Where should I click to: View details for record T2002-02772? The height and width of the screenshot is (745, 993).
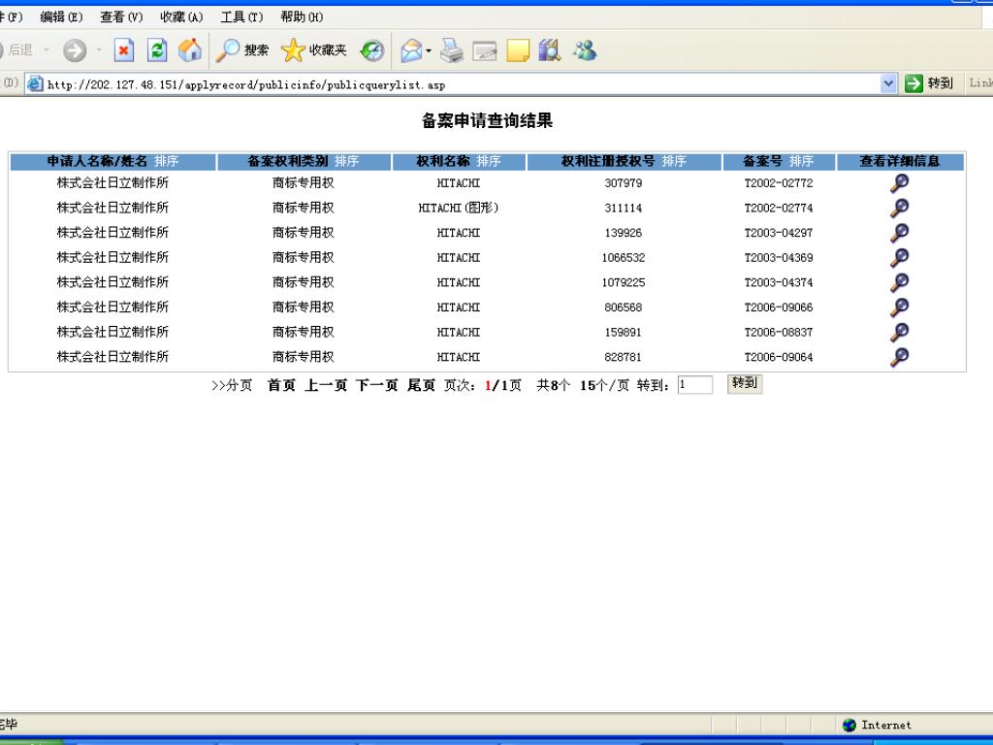(899, 183)
